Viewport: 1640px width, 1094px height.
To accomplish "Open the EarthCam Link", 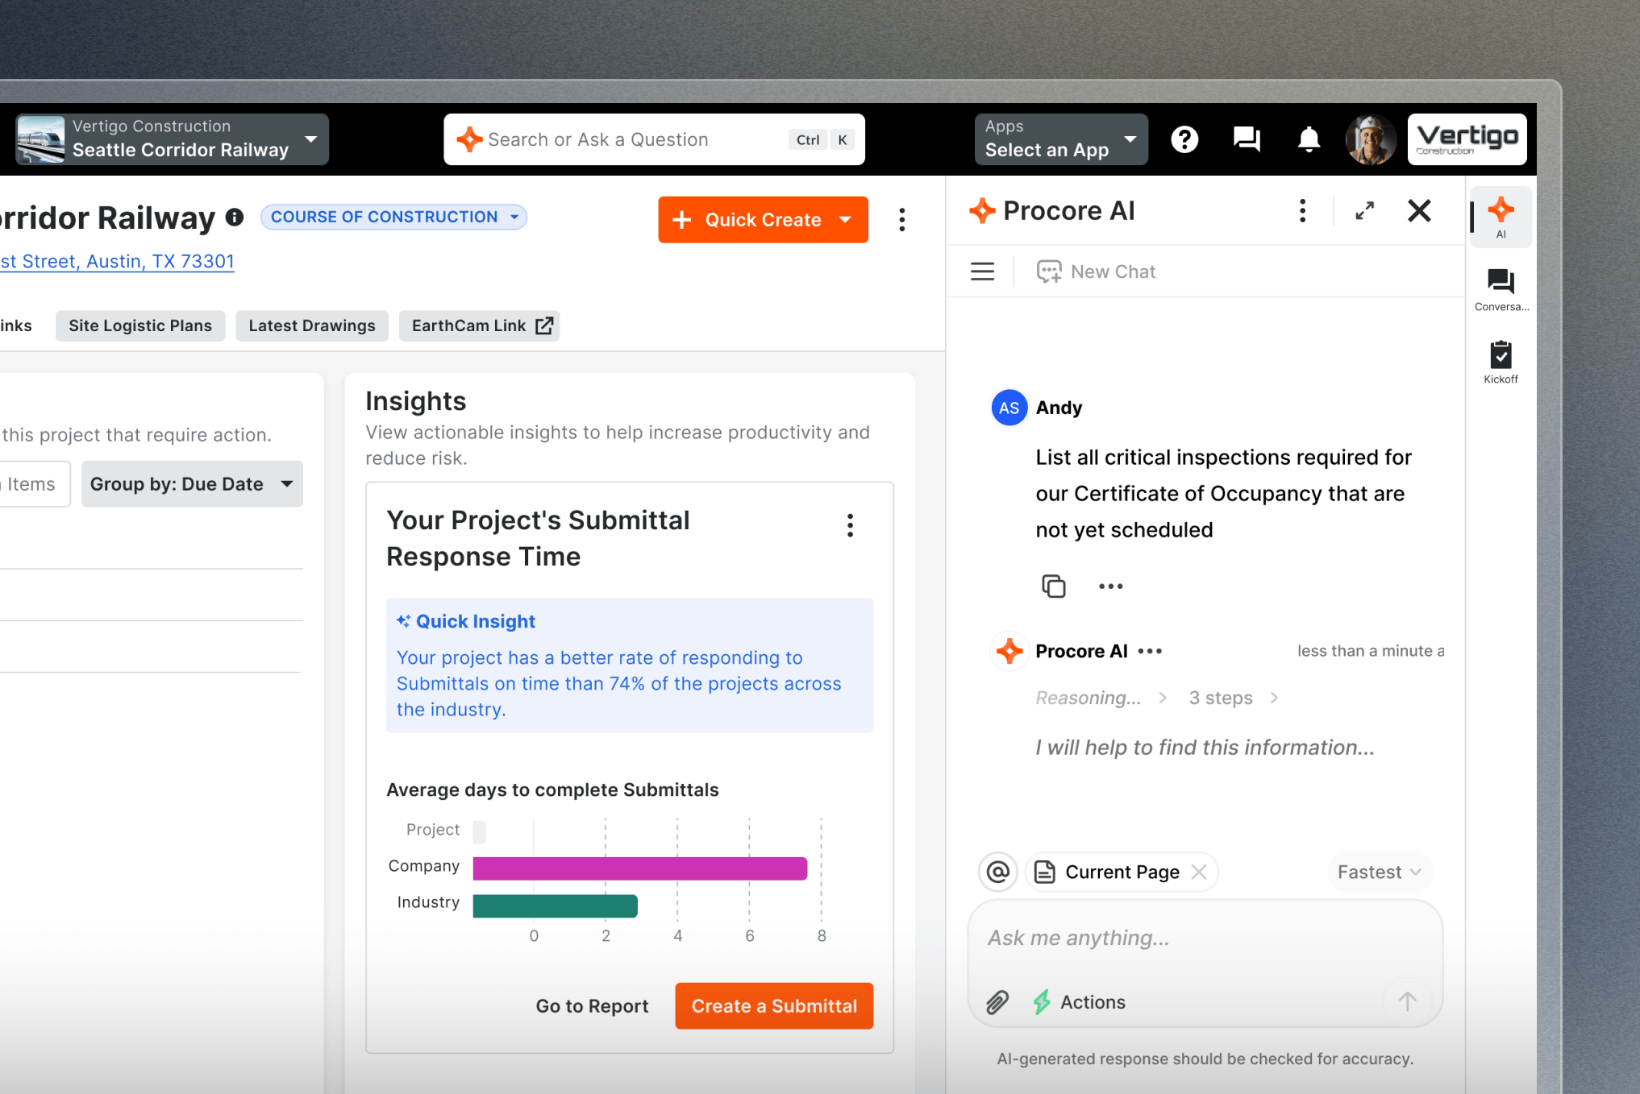I will click(480, 325).
